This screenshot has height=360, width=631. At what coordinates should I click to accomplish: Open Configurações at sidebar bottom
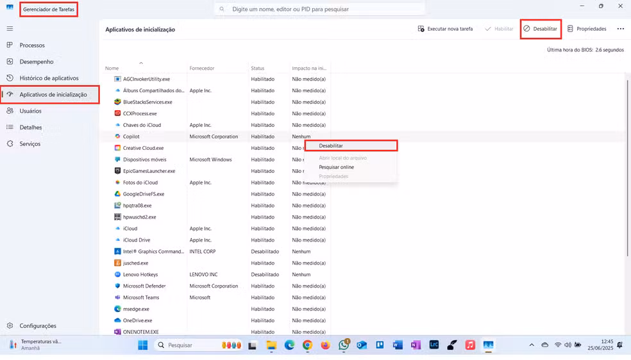37,326
